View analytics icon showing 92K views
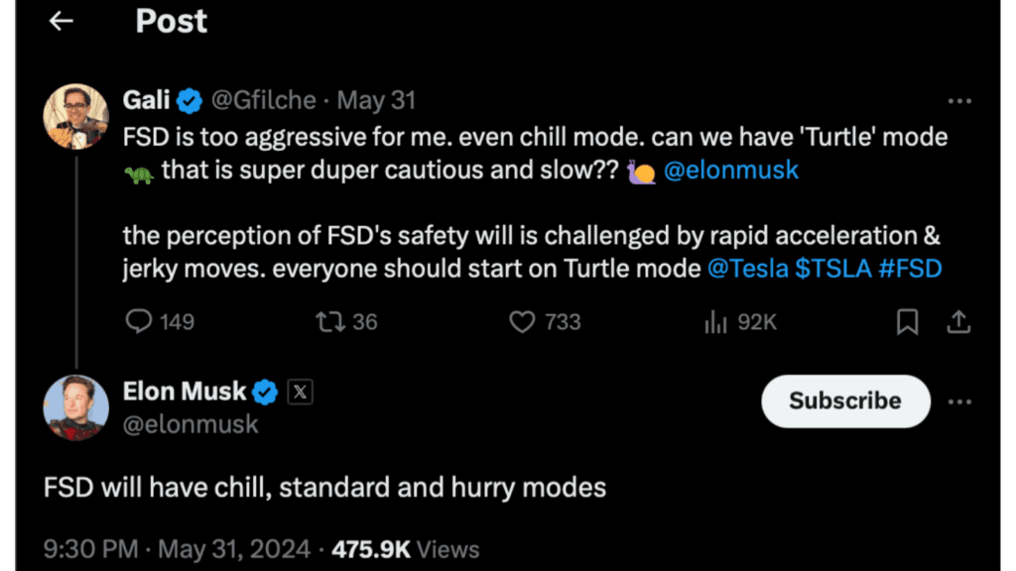The height and width of the screenshot is (571, 1016). [715, 322]
